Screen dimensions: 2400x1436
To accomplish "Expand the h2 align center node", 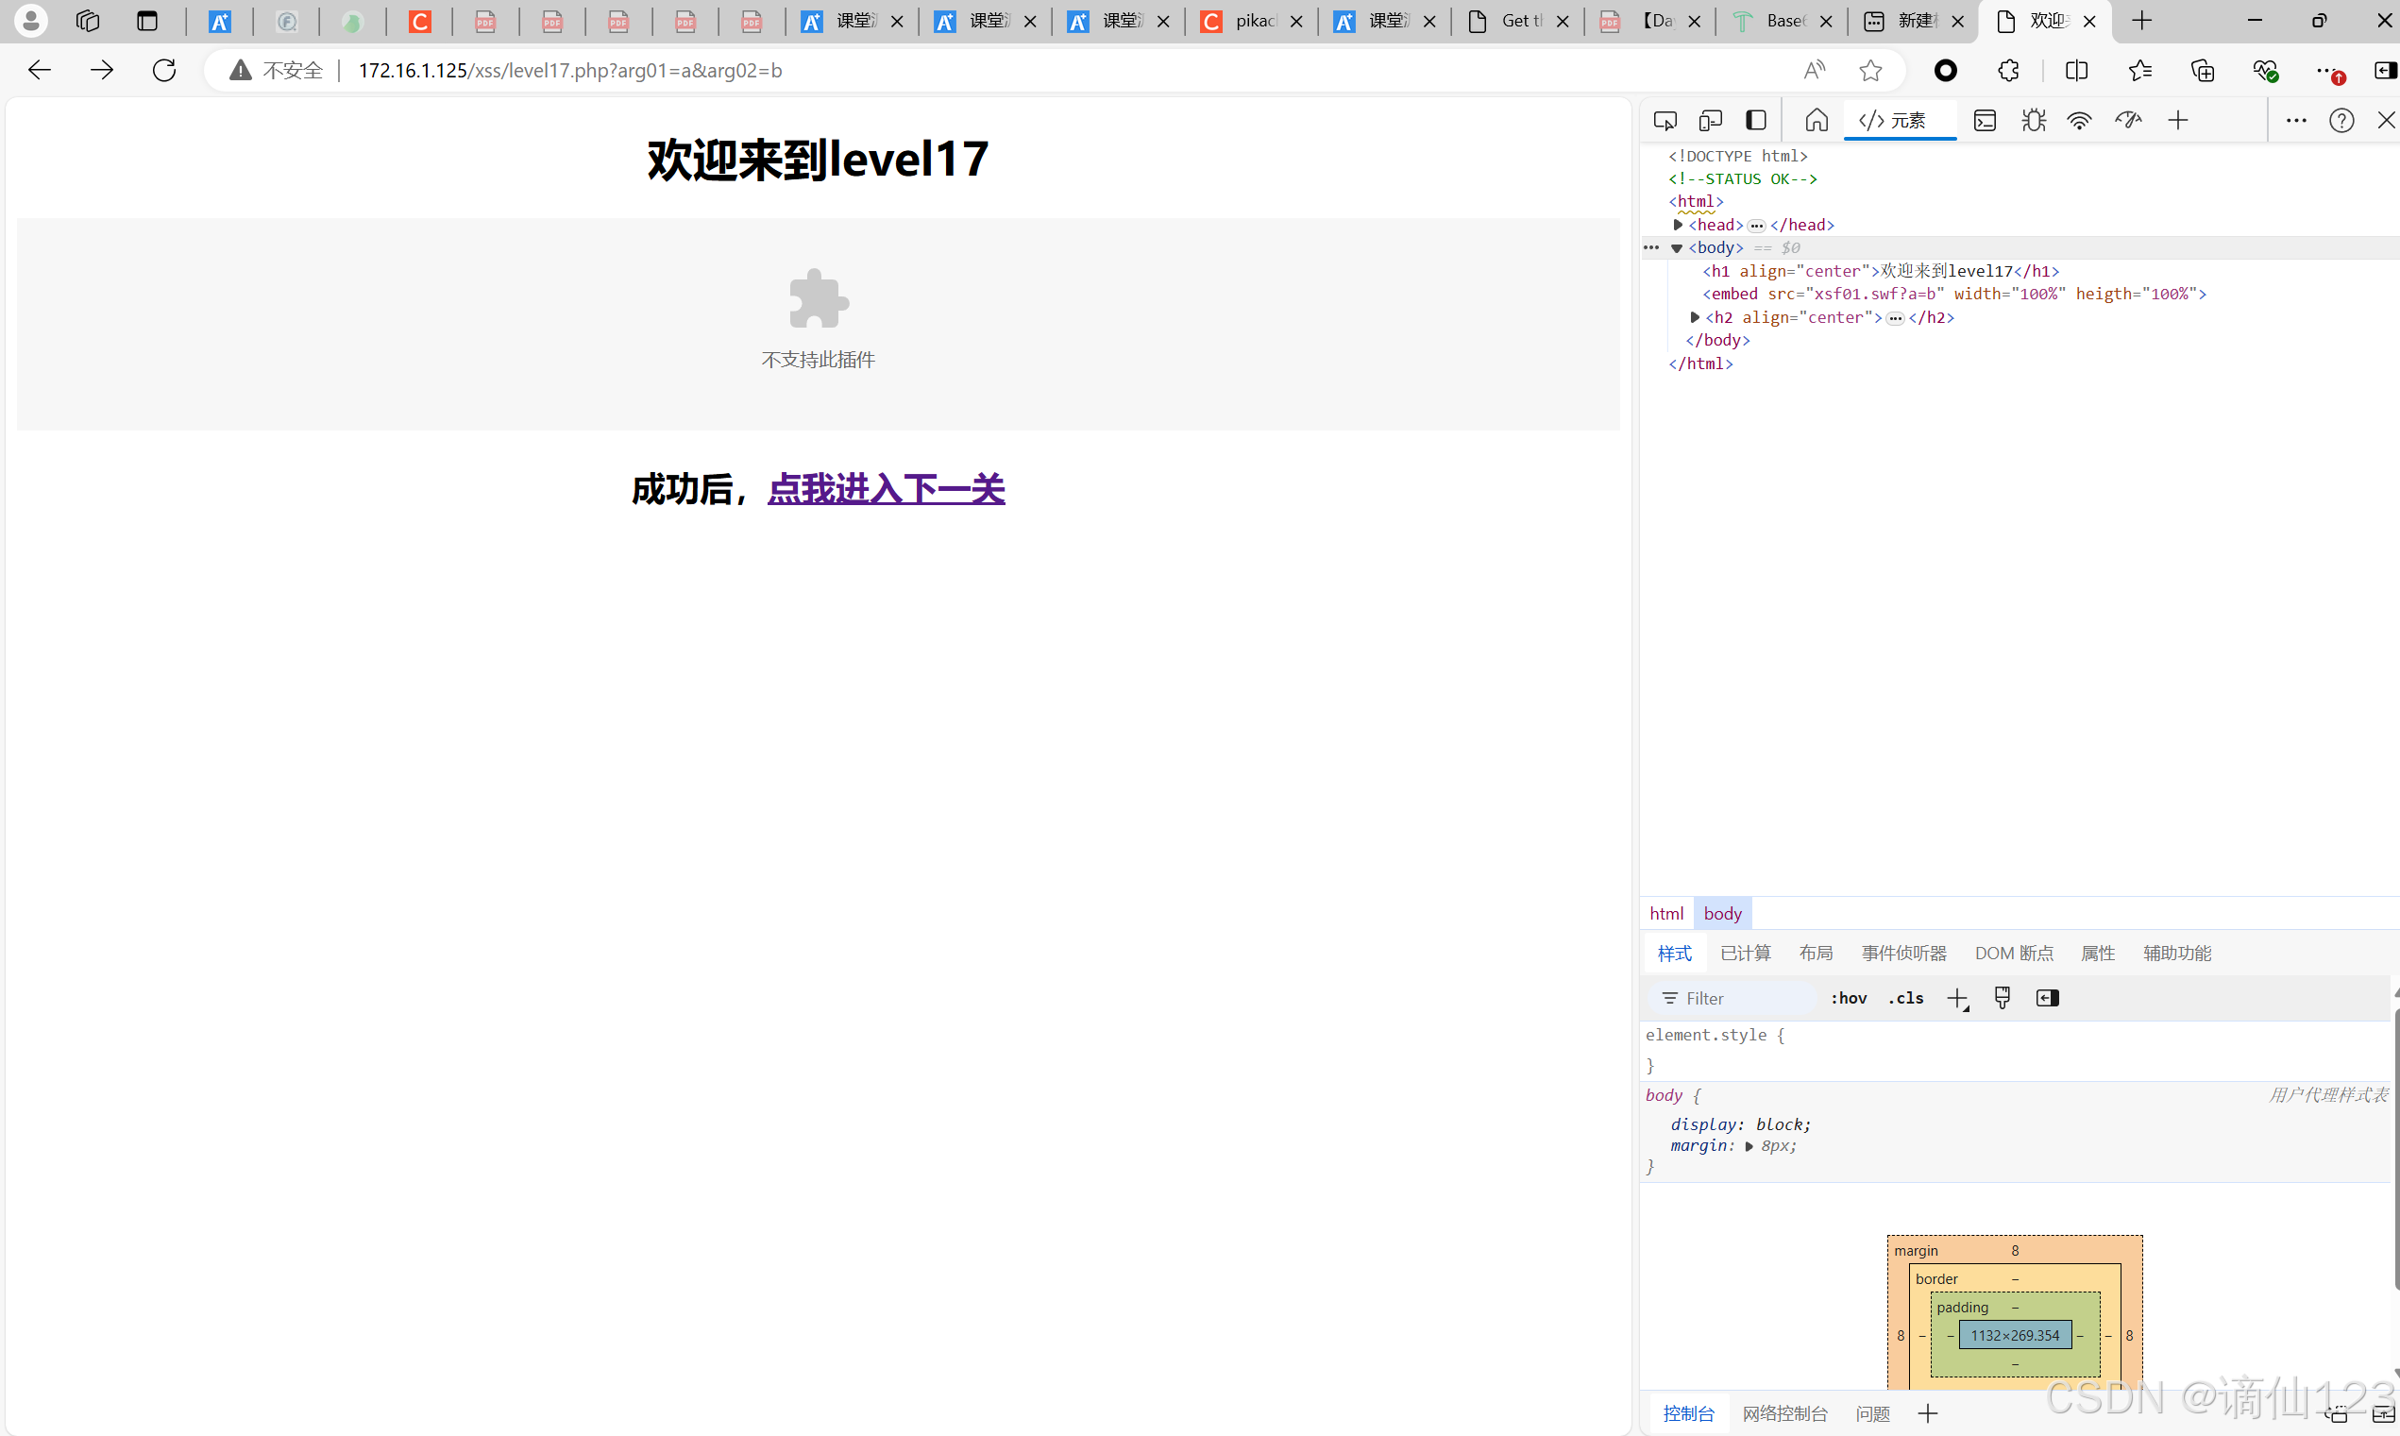I will click(x=1695, y=317).
